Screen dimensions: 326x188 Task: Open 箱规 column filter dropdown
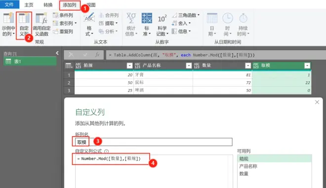pyautogui.click(x=129, y=65)
